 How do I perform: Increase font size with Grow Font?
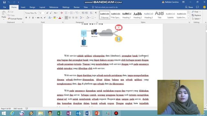point(48,13)
